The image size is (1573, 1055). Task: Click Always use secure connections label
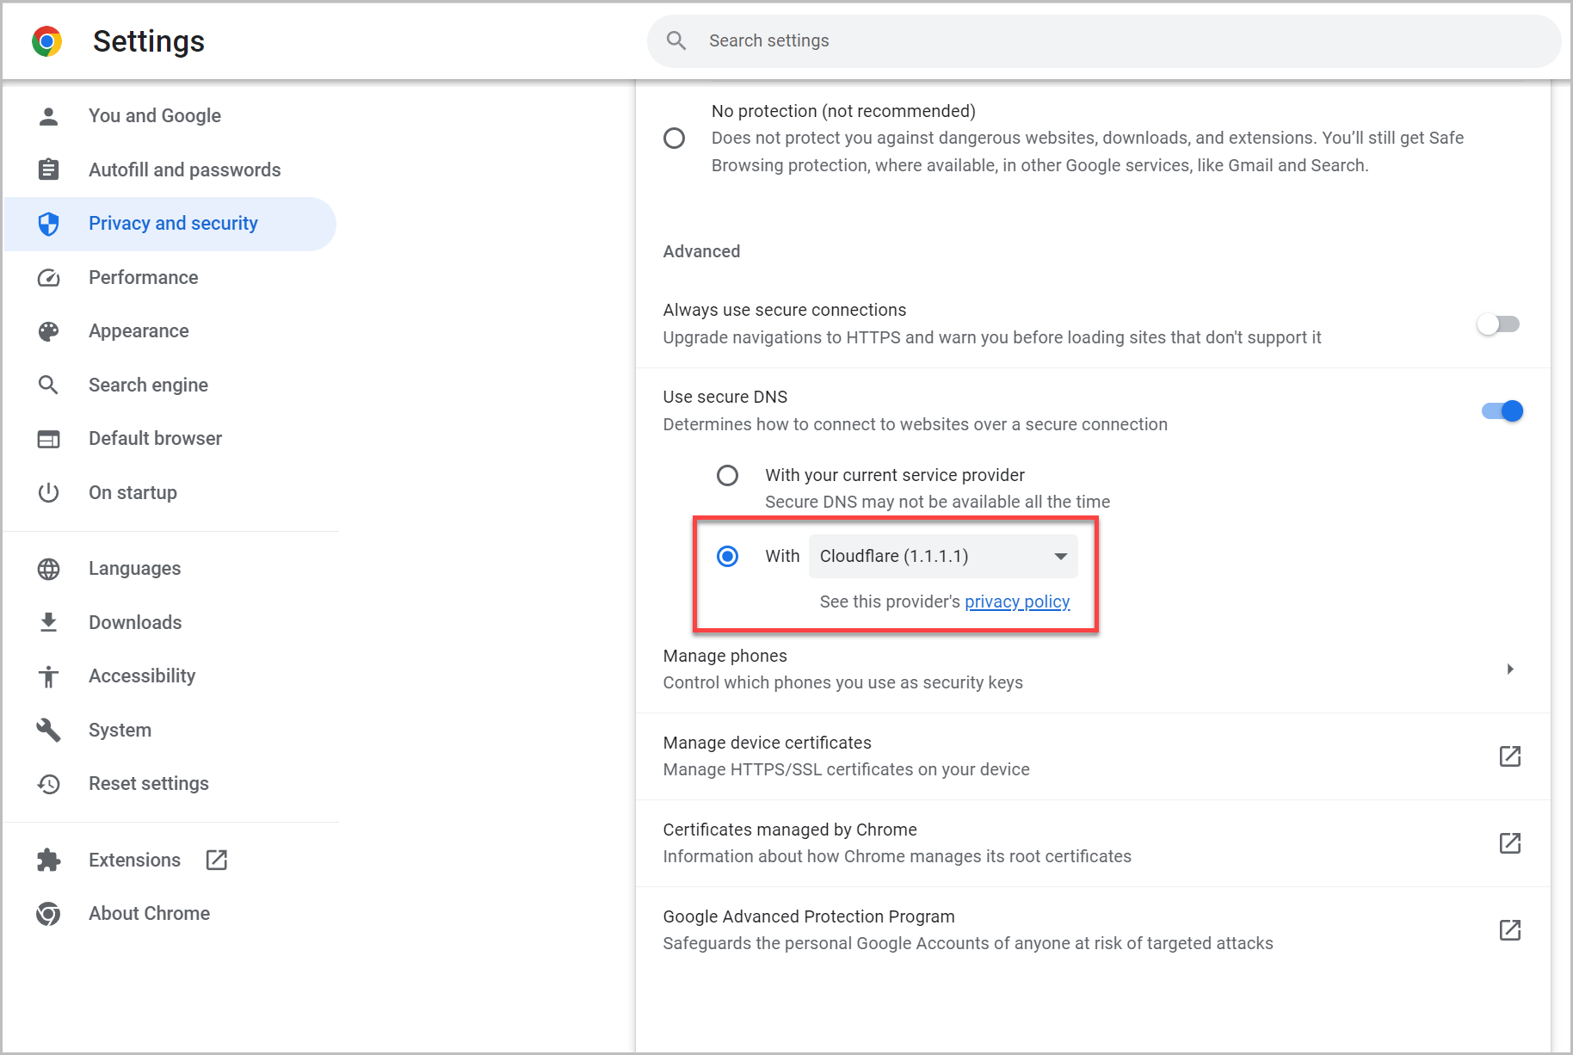pos(785,310)
